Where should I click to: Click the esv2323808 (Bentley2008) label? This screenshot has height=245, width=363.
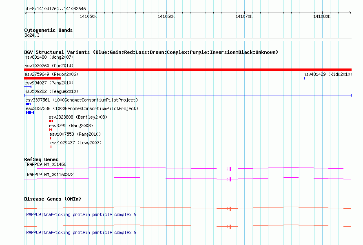pos(78,117)
